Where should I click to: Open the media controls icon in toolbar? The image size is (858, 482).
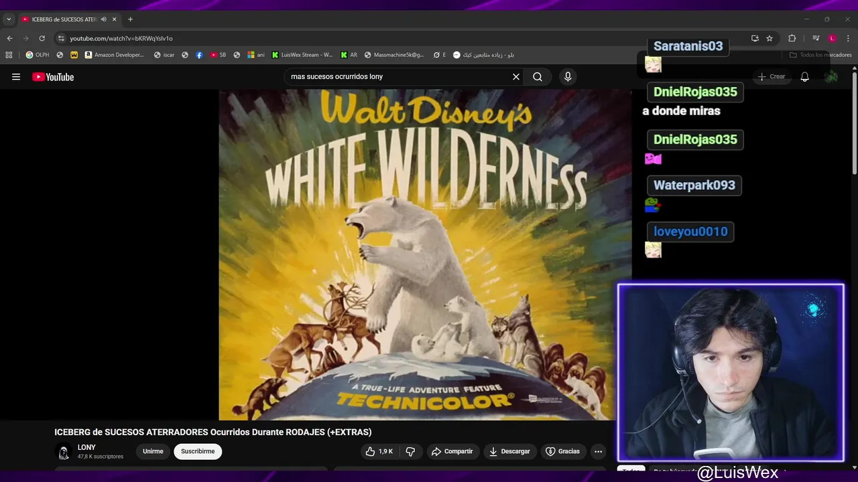coord(816,38)
